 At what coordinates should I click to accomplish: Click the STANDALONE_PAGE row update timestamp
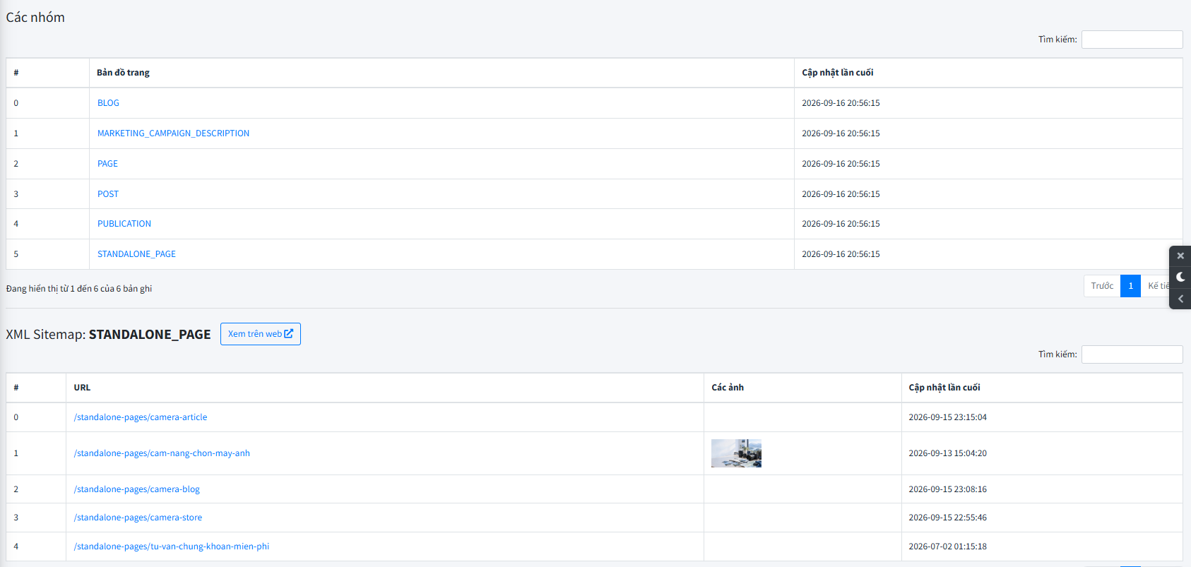pos(841,254)
